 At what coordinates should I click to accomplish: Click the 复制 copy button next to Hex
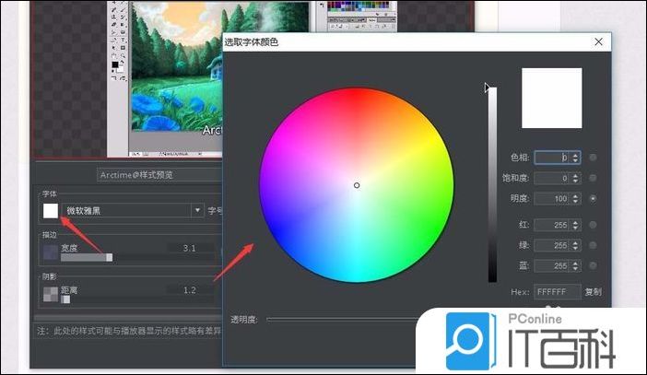coord(593,292)
